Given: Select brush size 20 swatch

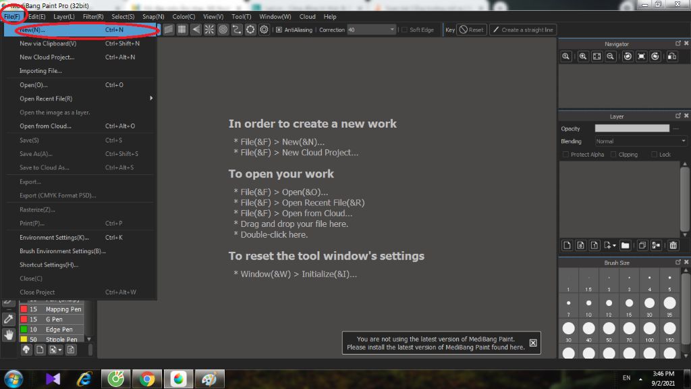Looking at the screenshot, I should point(650,306).
